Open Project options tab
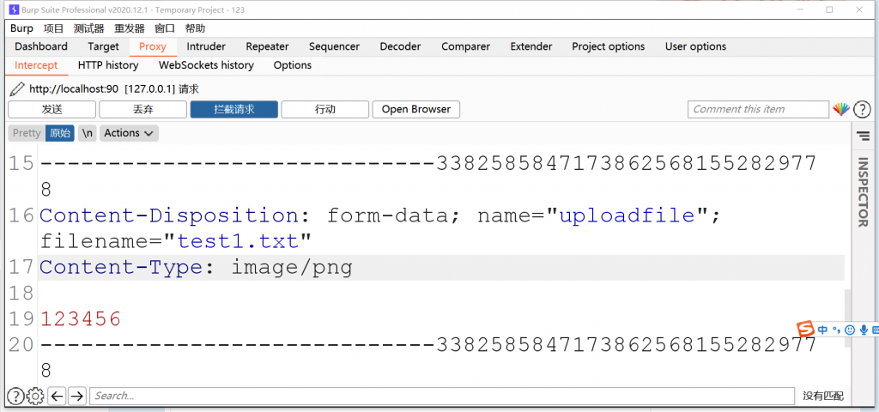 click(609, 46)
